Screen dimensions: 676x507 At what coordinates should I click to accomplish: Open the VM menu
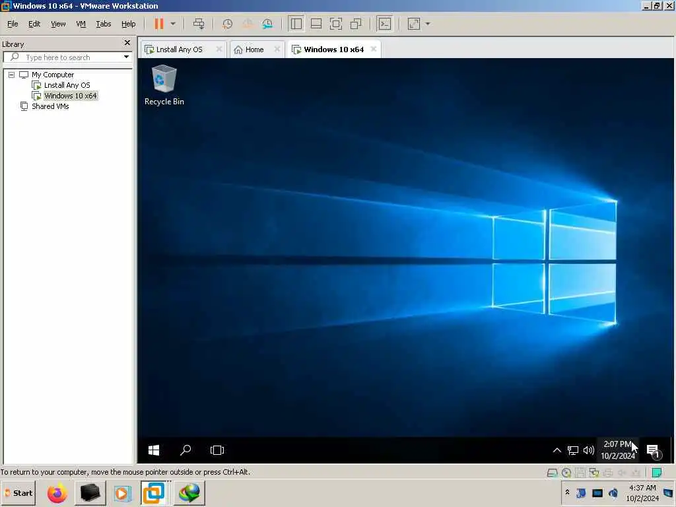click(x=81, y=24)
